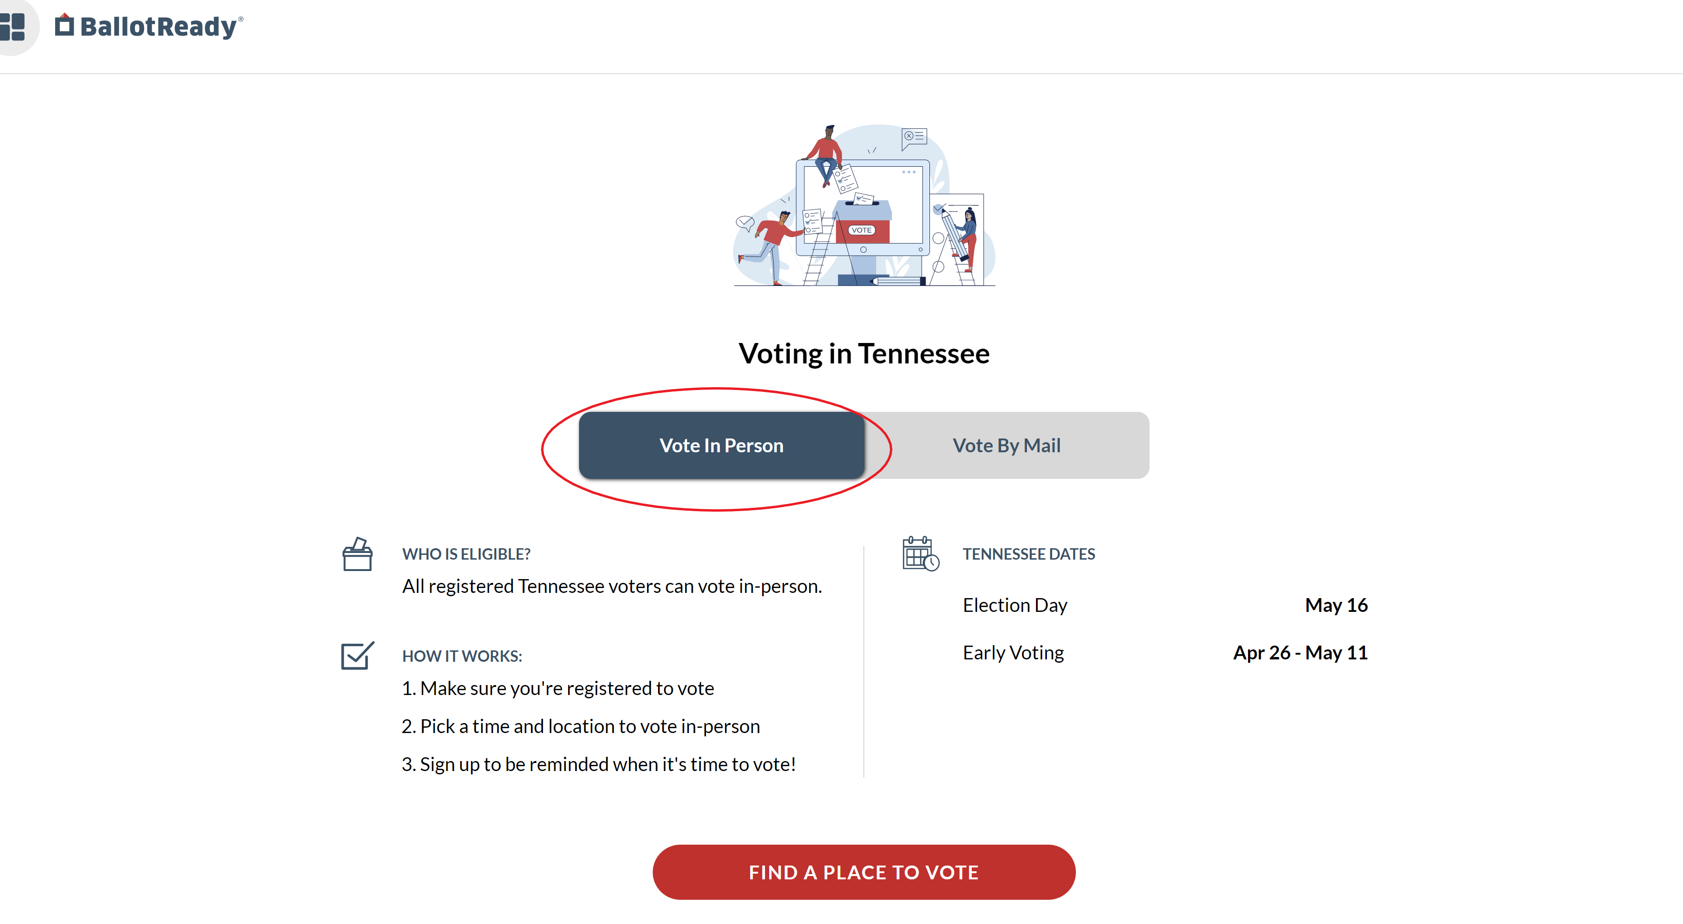Click the grid menu icon at top left

[x=12, y=27]
